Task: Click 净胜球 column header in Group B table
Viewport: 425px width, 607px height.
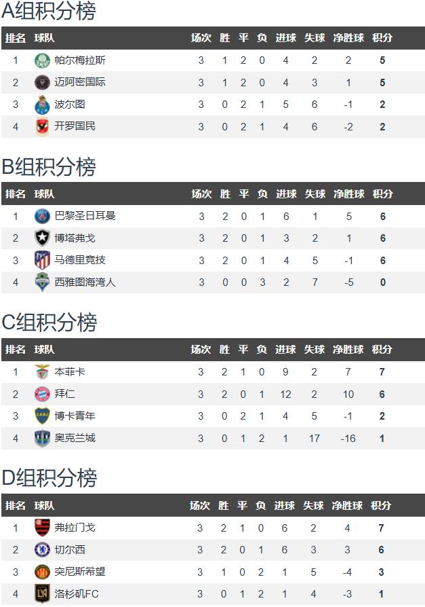Action: [x=349, y=194]
